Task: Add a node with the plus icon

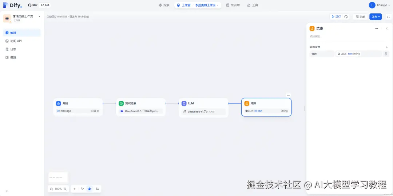Action: pyautogui.click(x=75, y=189)
